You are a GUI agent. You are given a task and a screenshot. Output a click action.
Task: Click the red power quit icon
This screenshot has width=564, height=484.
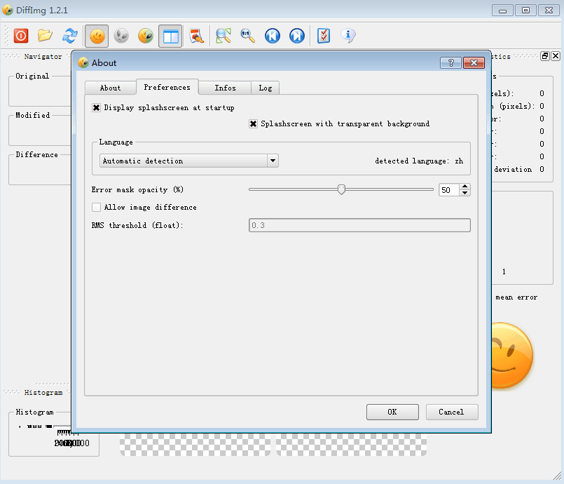(21, 36)
